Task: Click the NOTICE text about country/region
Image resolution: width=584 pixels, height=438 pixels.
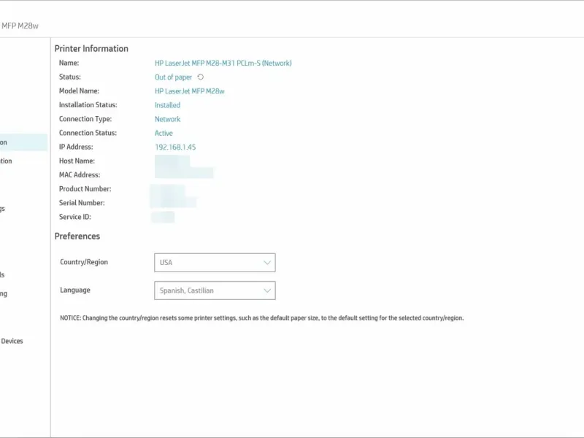Action: pos(262,318)
